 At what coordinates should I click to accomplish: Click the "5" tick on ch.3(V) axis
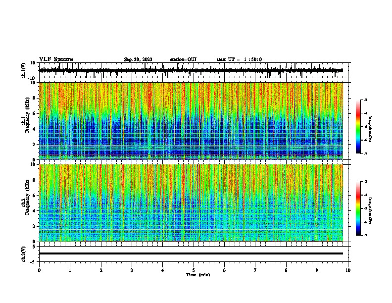[34, 246]
